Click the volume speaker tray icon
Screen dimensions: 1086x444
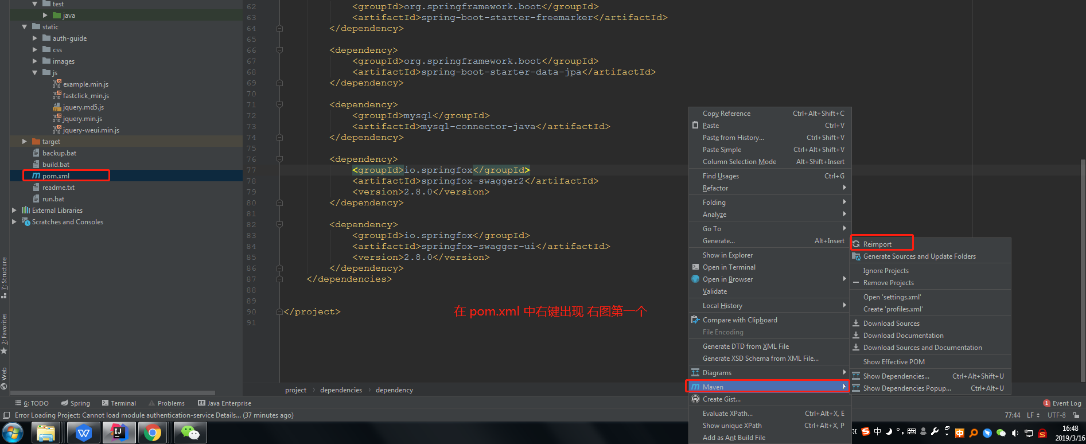tap(1015, 433)
